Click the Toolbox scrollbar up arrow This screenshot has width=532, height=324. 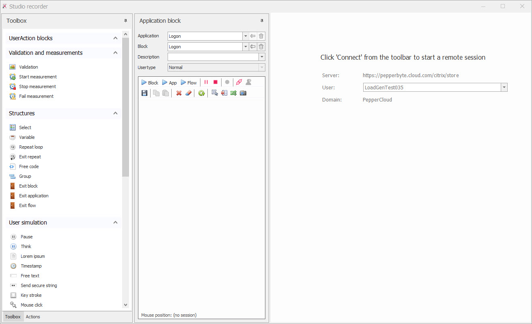125,35
